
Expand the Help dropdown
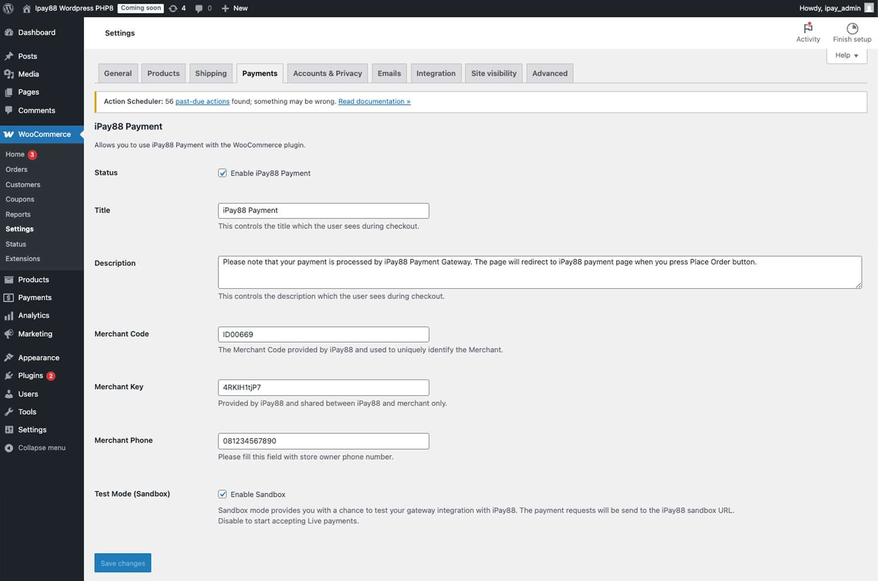tap(846, 55)
